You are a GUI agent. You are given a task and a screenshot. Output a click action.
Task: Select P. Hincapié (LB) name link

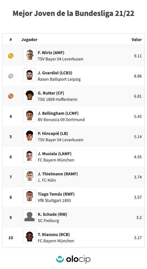53,134
